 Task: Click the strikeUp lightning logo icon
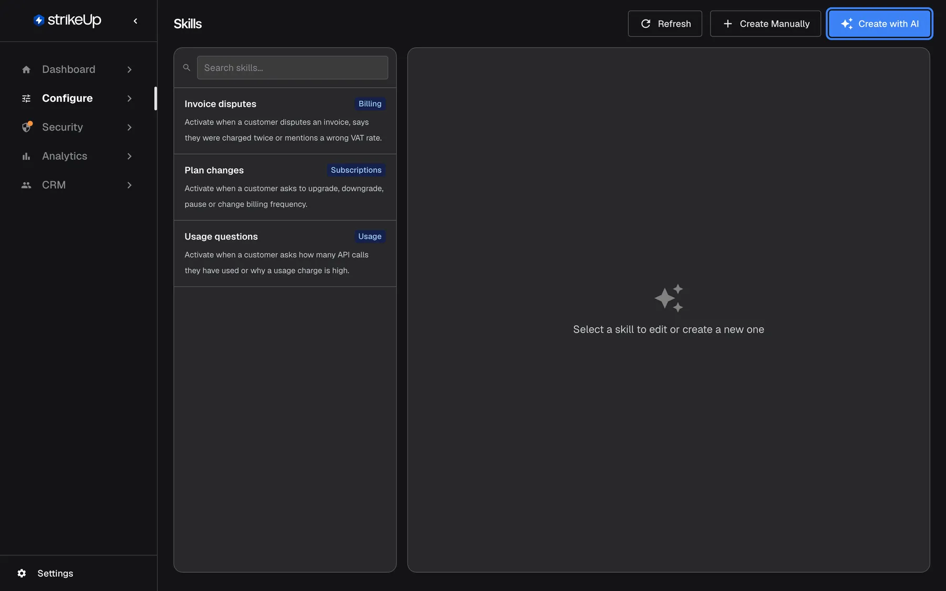(x=39, y=20)
